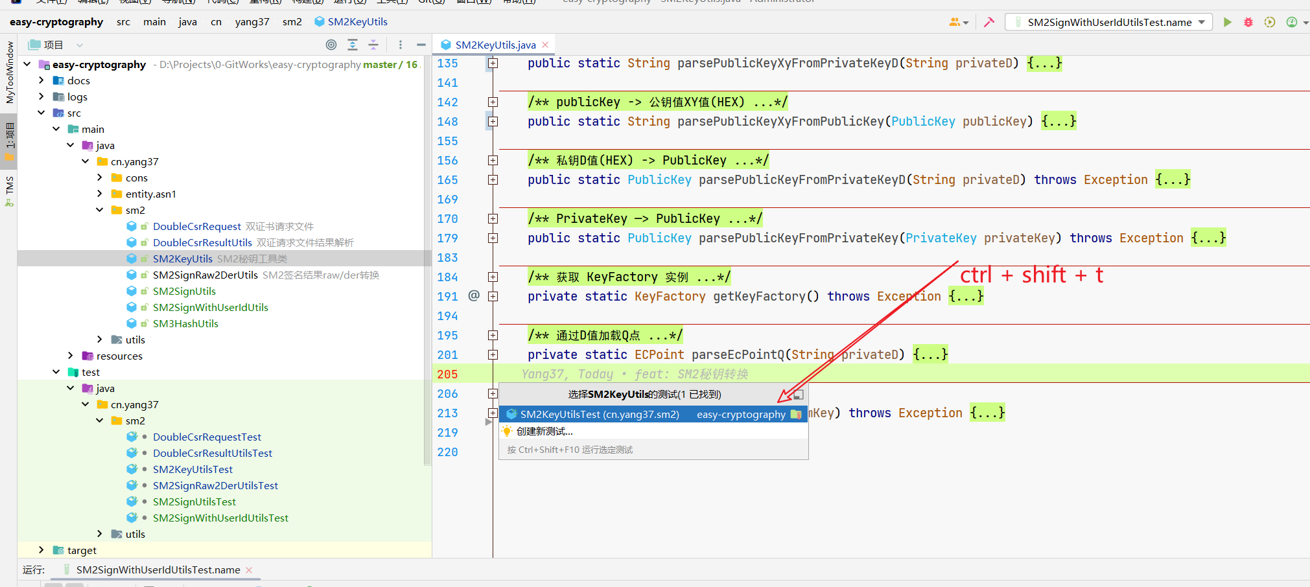Click parsePublicKeyFromPrivateKey method name at line 179
1310x587 pixels.
(799, 238)
